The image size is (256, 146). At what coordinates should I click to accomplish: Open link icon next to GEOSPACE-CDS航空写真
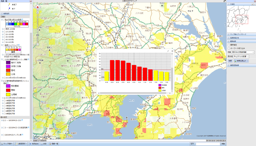pos(29,128)
